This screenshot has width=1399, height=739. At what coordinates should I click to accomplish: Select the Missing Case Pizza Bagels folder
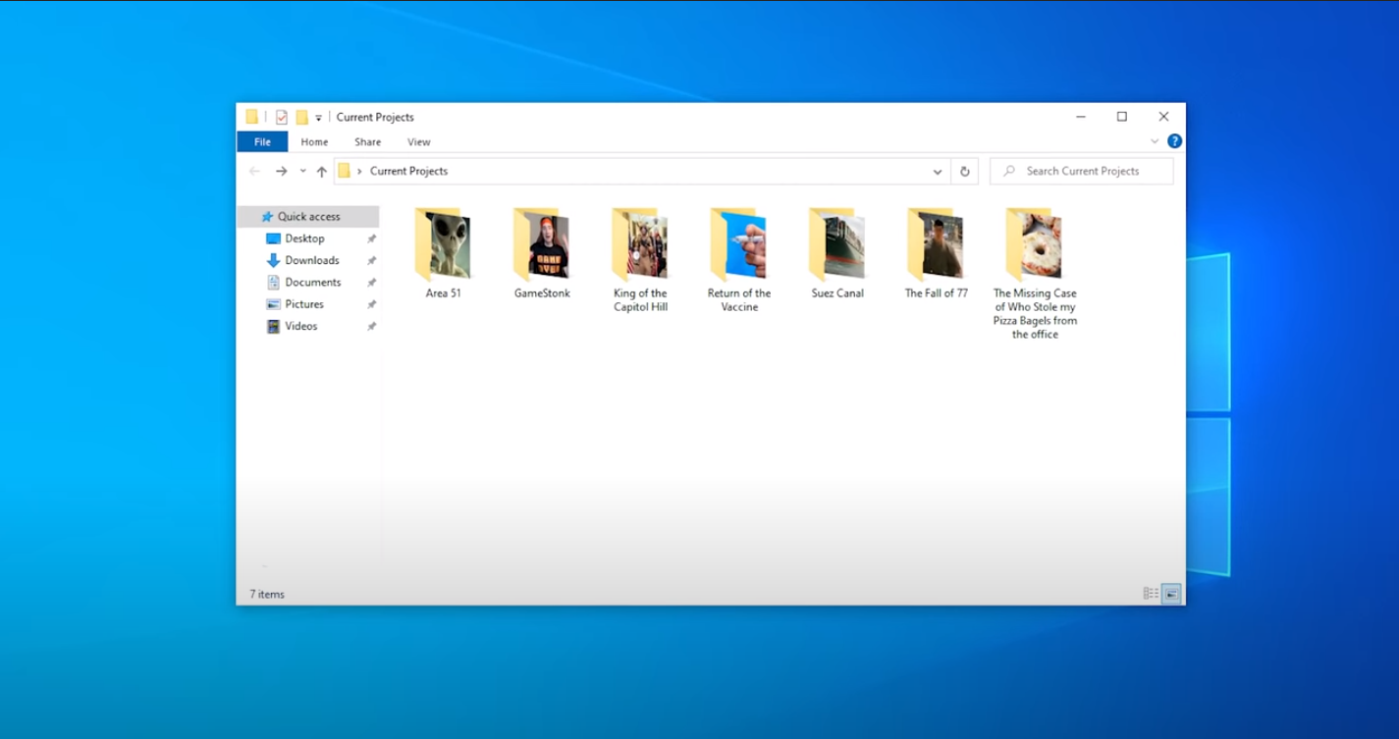[x=1035, y=274]
